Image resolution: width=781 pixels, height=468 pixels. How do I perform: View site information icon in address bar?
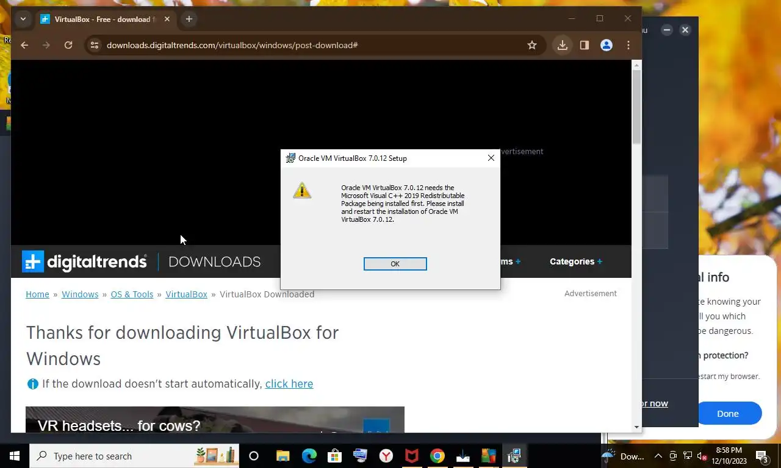tap(94, 45)
